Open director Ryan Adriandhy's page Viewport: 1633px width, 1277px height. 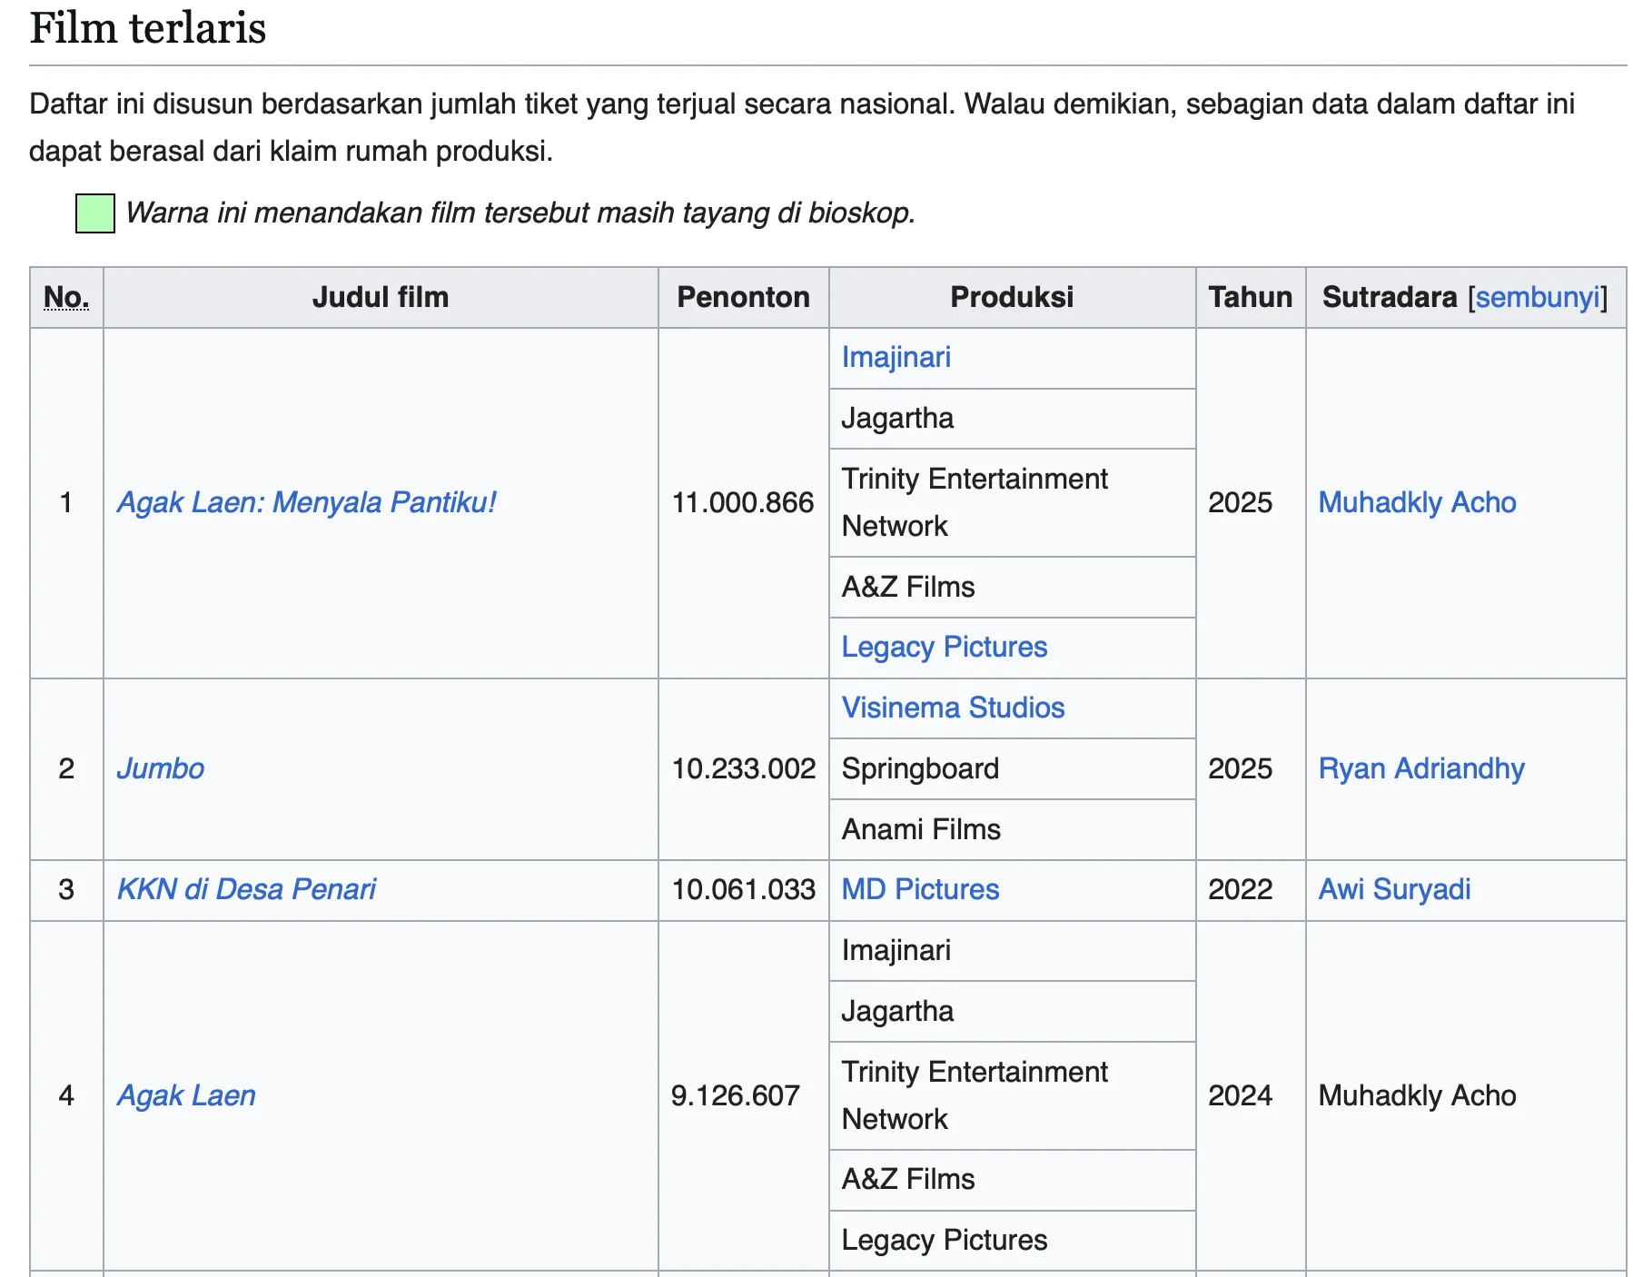[1421, 768]
